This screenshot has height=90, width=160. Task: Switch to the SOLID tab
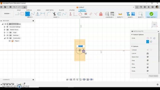pos(19,10)
